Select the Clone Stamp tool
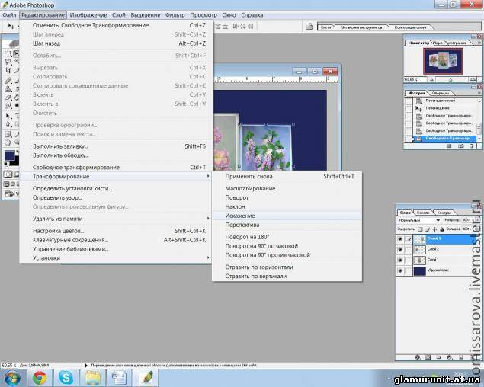Screen dimensions: 484x387 click(x=8, y=89)
